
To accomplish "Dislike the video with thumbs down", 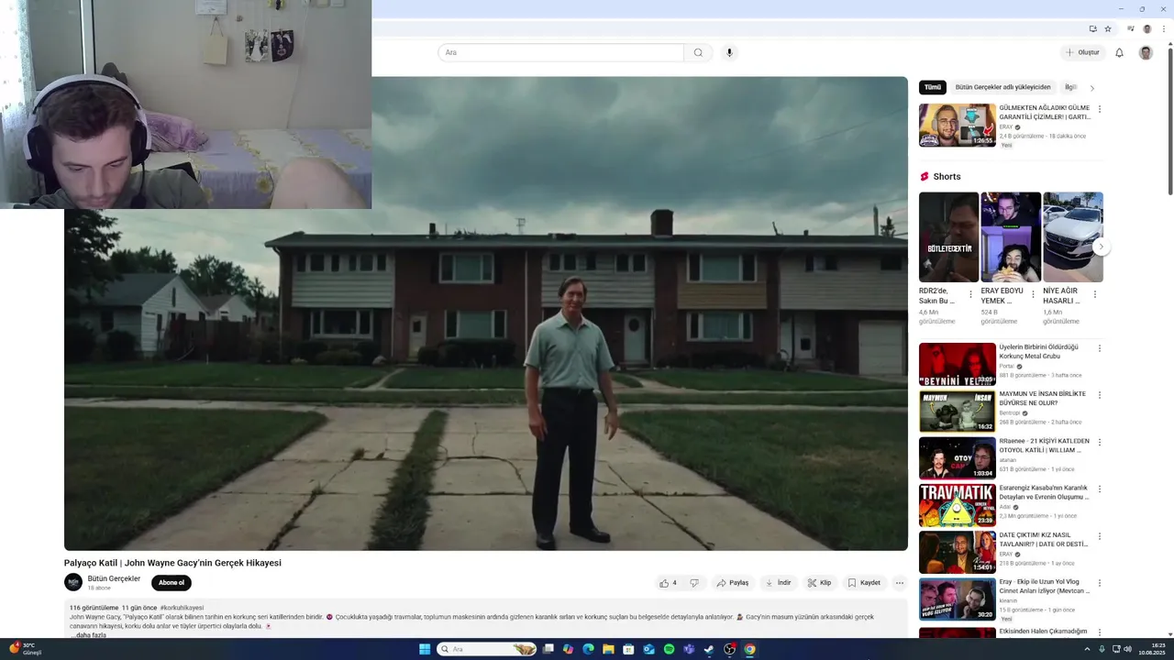I will tap(694, 583).
